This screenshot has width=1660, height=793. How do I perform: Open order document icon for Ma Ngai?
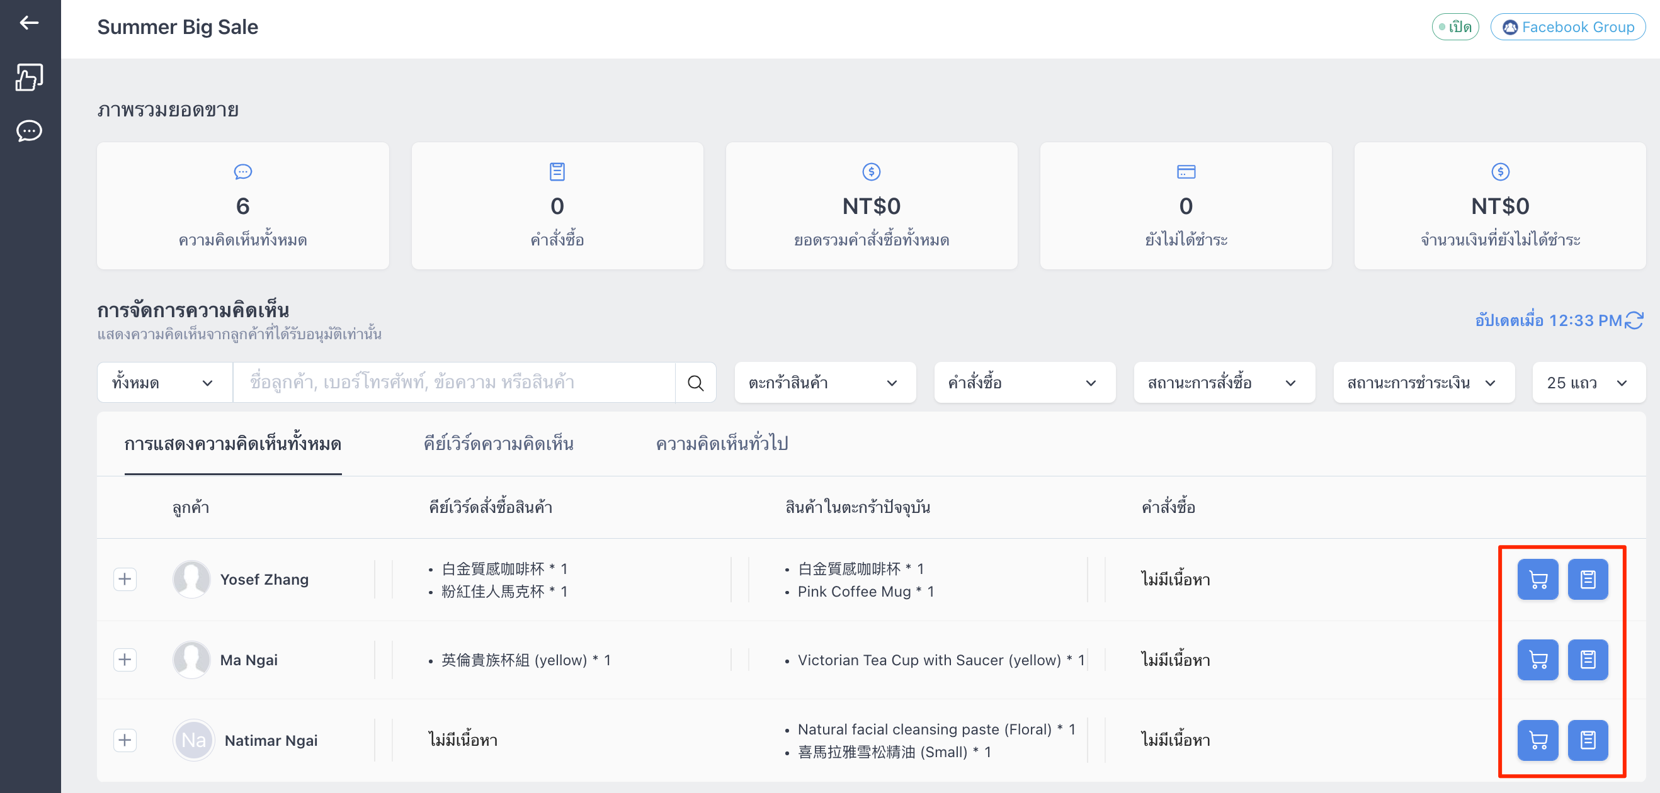click(1587, 660)
